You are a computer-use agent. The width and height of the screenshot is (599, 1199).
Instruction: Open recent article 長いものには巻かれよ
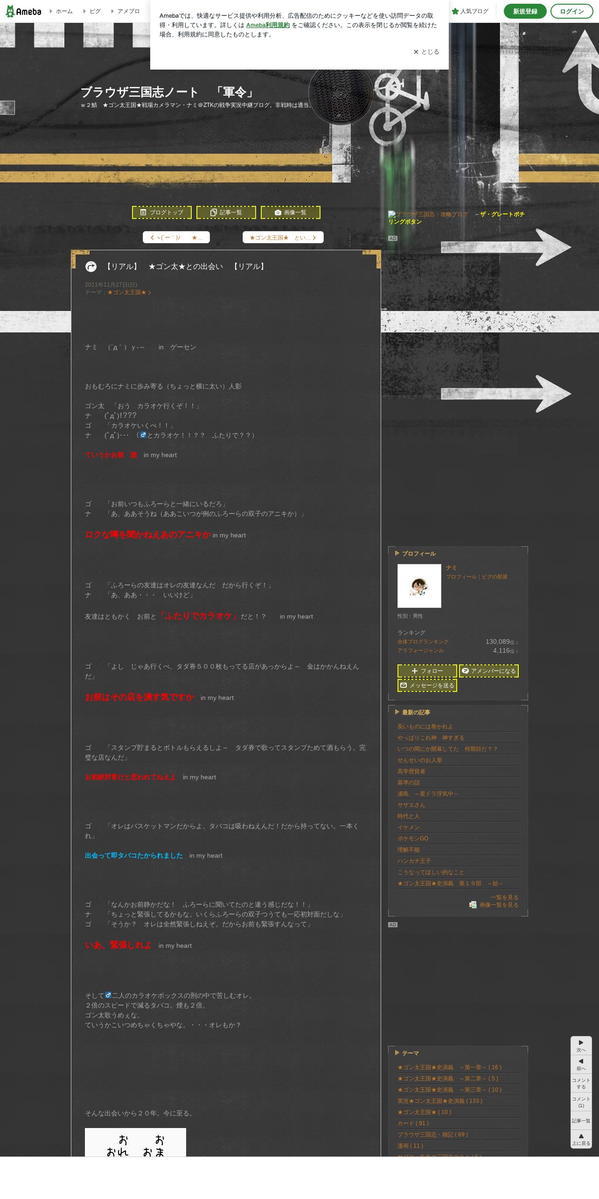[x=425, y=726]
